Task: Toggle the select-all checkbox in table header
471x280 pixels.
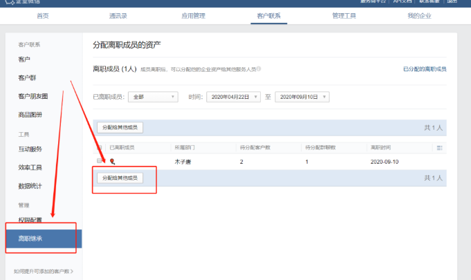Action: click(x=100, y=148)
